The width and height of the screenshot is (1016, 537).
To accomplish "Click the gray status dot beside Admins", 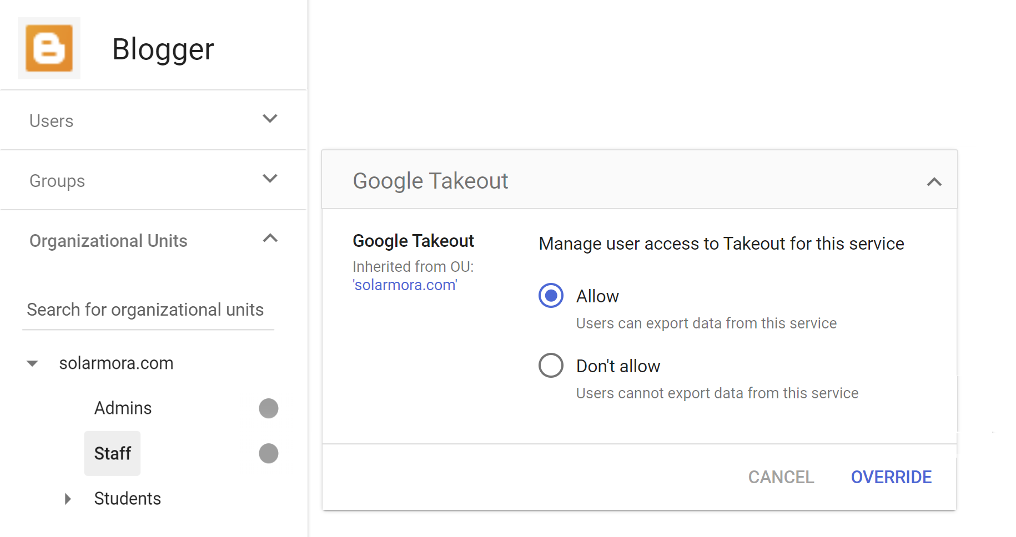I will (x=268, y=408).
